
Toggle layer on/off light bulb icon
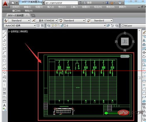pyautogui.click(x=53, y=26)
